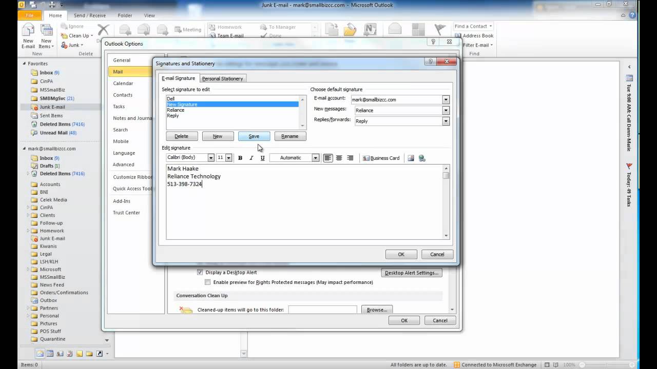
Task: Open the Contacts view icon at bottom
Action: click(60, 354)
